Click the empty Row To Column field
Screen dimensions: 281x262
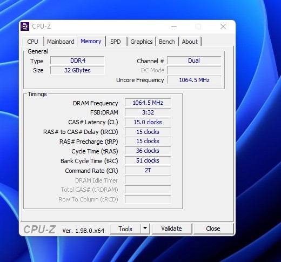[148, 199]
